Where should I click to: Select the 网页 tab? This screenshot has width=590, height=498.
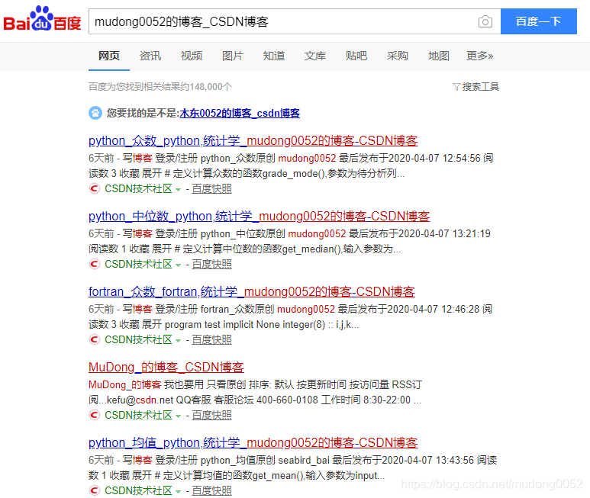pyautogui.click(x=109, y=56)
